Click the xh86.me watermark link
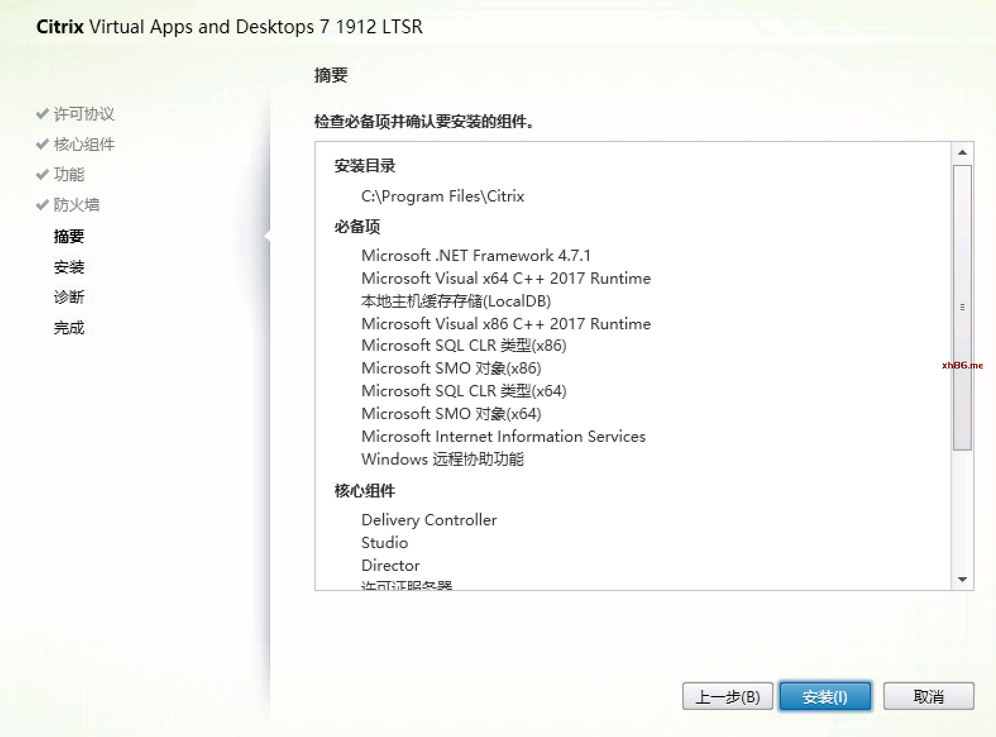The height and width of the screenshot is (737, 996). coord(962,366)
